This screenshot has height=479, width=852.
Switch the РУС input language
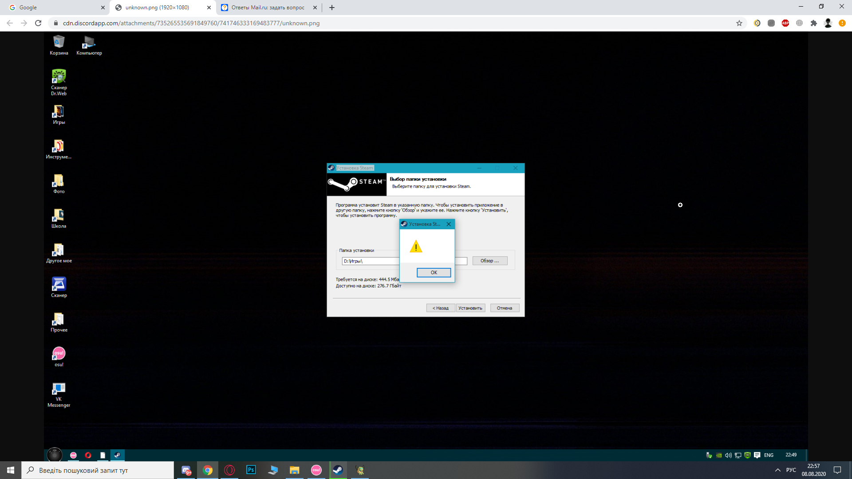pyautogui.click(x=791, y=470)
